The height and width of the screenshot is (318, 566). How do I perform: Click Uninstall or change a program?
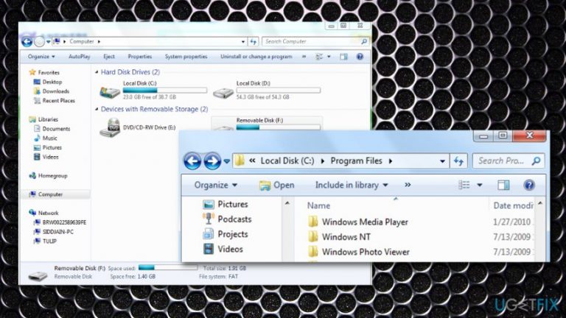click(256, 57)
